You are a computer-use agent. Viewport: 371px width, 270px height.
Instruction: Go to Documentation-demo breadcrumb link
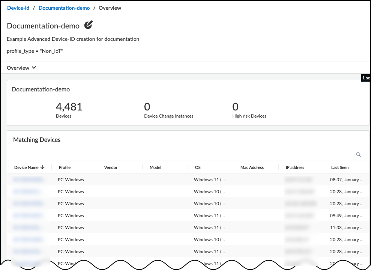click(x=64, y=8)
